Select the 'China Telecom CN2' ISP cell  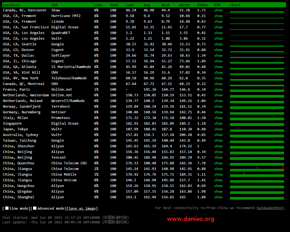(x=69, y=163)
